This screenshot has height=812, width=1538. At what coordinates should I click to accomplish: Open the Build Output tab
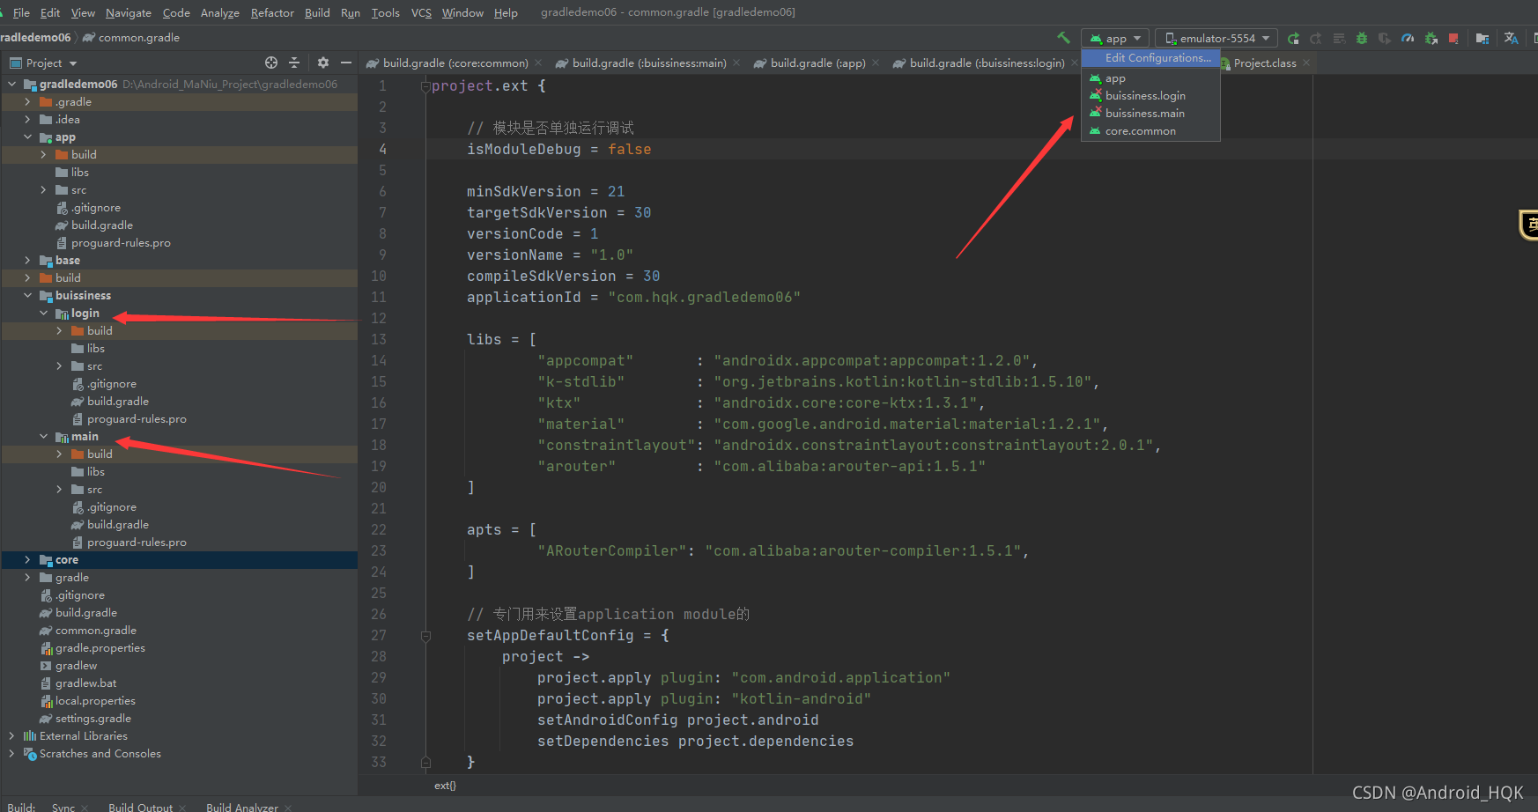(x=140, y=807)
